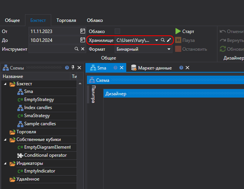Click the Пауза button
The image size is (244, 189).
coord(185,40)
